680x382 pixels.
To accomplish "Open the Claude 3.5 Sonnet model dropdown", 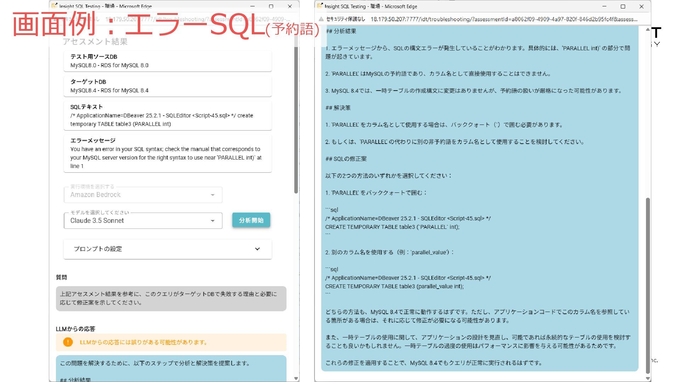I will coord(143,221).
